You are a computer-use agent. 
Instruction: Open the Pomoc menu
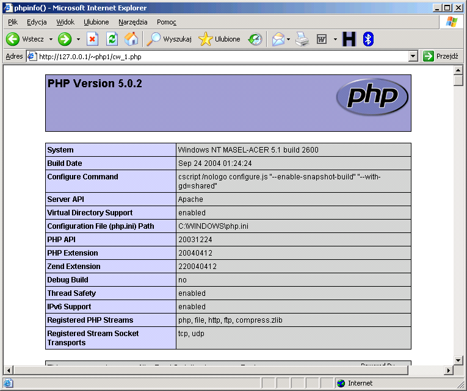coord(167,22)
